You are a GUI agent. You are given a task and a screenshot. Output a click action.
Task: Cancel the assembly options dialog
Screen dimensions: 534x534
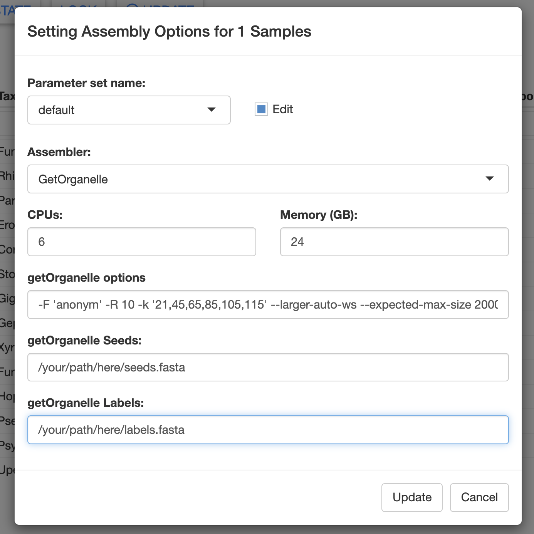coord(479,497)
